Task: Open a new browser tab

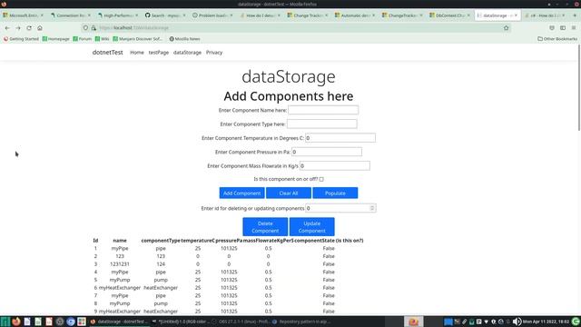Action: [x=575, y=15]
